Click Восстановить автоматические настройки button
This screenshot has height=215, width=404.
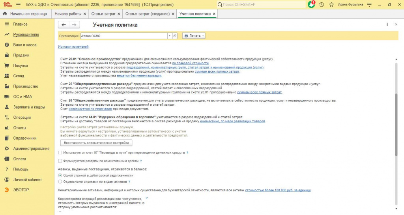(96, 143)
